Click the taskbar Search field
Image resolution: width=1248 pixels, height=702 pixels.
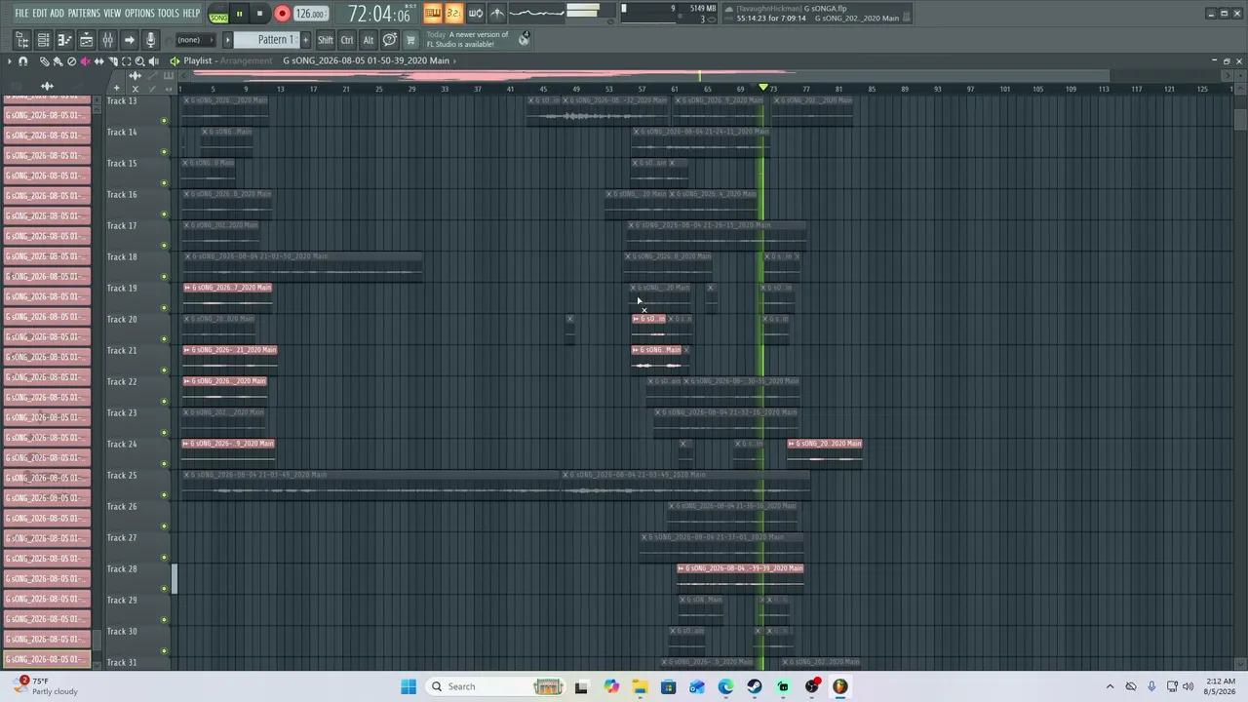[x=493, y=686]
